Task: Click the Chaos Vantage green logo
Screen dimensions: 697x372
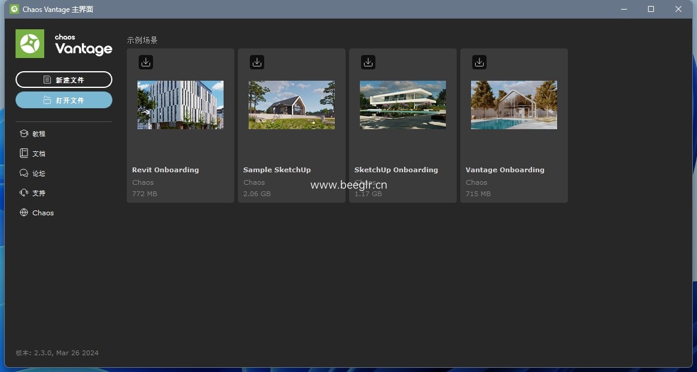Action: [30, 44]
